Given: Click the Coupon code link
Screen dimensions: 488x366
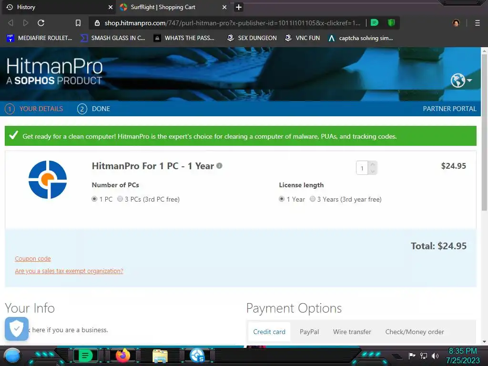Looking at the screenshot, I should [33, 259].
